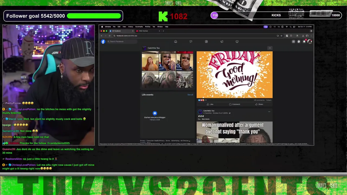Open the Facebook Ad Center megaphone icon

tap(222, 41)
